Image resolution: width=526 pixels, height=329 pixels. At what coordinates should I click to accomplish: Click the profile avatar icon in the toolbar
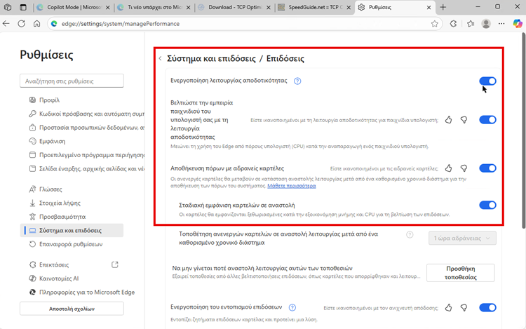click(x=486, y=23)
